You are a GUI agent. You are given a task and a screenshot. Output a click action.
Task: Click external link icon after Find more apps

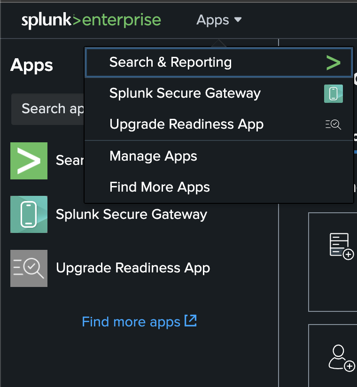click(191, 321)
